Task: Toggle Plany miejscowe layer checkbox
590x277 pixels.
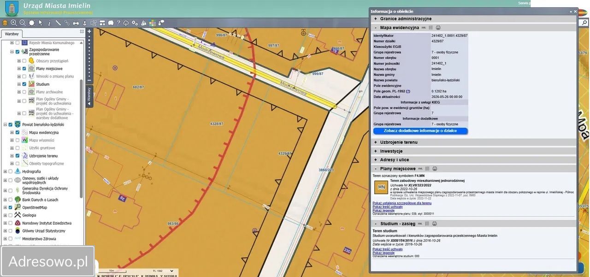Action: (24, 69)
